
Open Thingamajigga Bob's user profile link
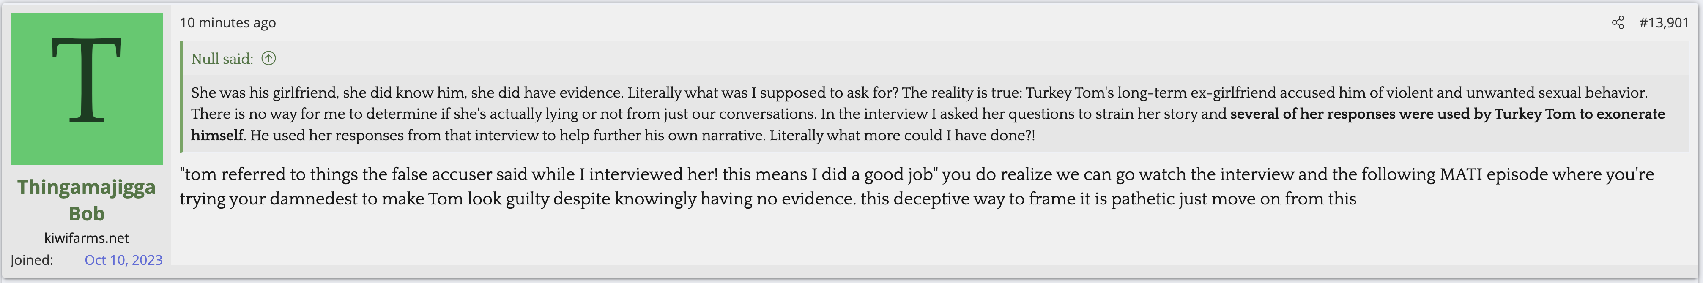click(x=87, y=200)
